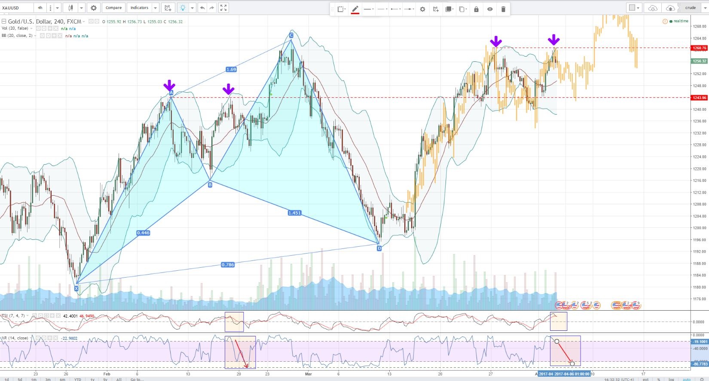This screenshot has height=381, width=709.
Task: Click the candlestick chart style icon
Action: click(70, 8)
